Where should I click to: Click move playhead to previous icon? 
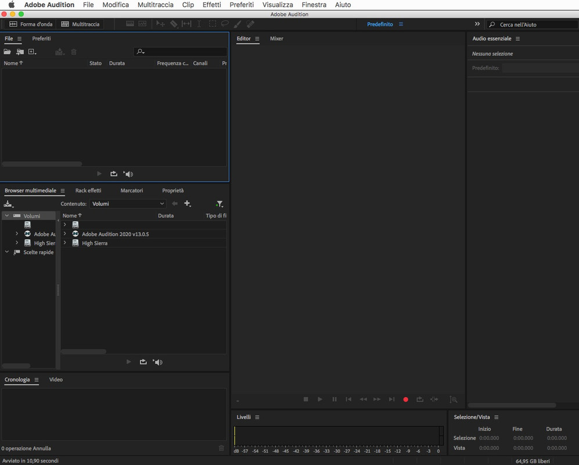[348, 399]
